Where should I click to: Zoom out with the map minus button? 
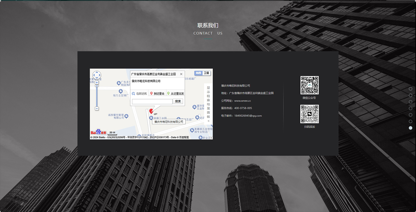[97, 109]
